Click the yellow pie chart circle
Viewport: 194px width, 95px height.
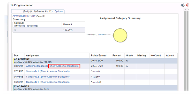120,35
